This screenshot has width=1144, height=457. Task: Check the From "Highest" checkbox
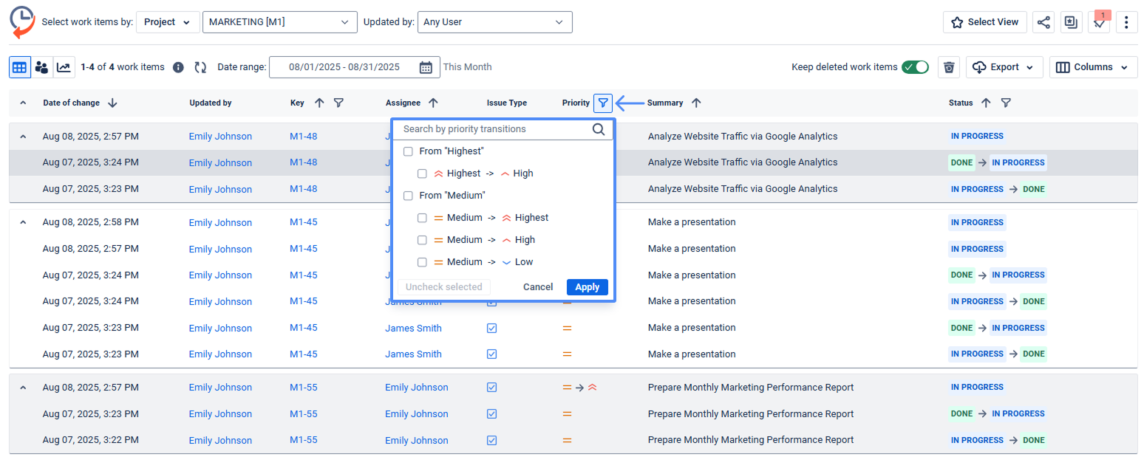coord(408,151)
